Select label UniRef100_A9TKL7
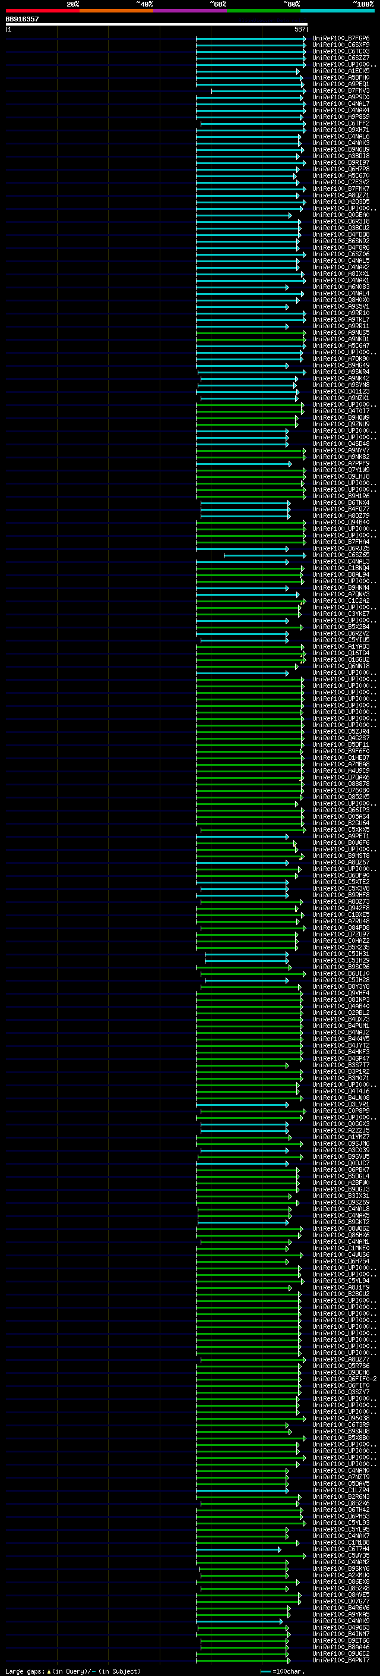380x1676 pixels. point(341,319)
